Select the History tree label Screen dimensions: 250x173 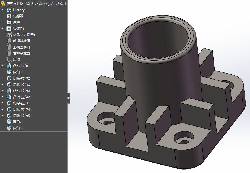[x=19, y=10]
